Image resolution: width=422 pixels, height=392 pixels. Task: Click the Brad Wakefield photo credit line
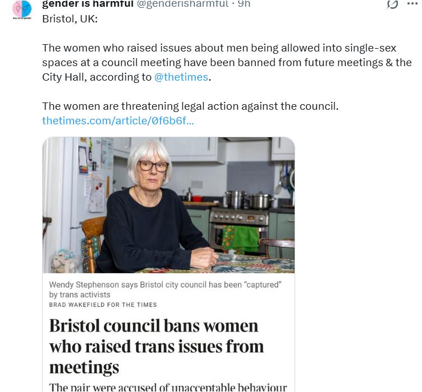103,305
